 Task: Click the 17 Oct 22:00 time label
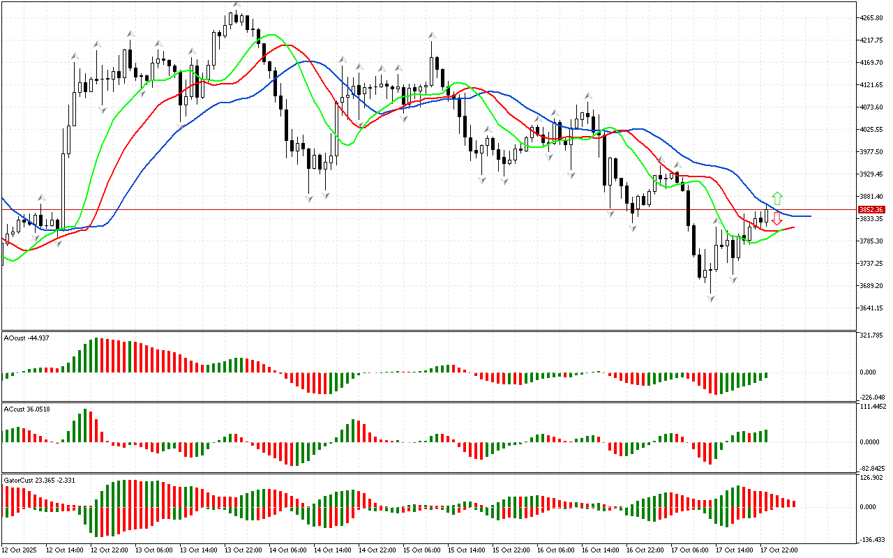[x=779, y=550]
